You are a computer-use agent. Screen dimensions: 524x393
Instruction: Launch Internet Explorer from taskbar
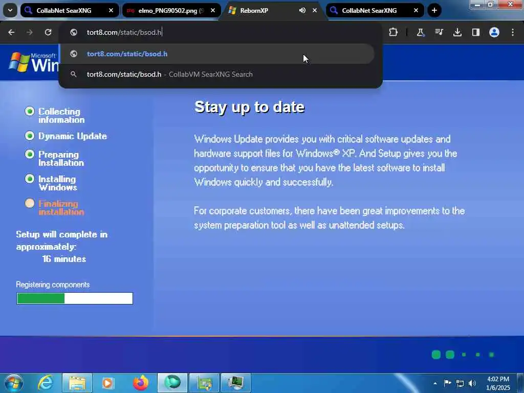pos(46,383)
